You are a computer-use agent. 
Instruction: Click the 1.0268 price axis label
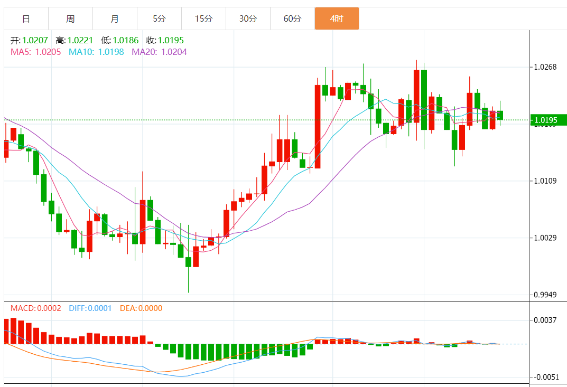coord(545,67)
